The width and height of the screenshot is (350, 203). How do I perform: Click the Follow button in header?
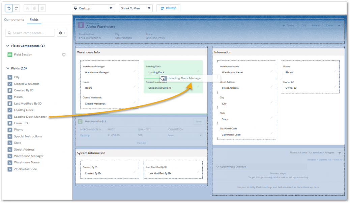[x=288, y=26]
